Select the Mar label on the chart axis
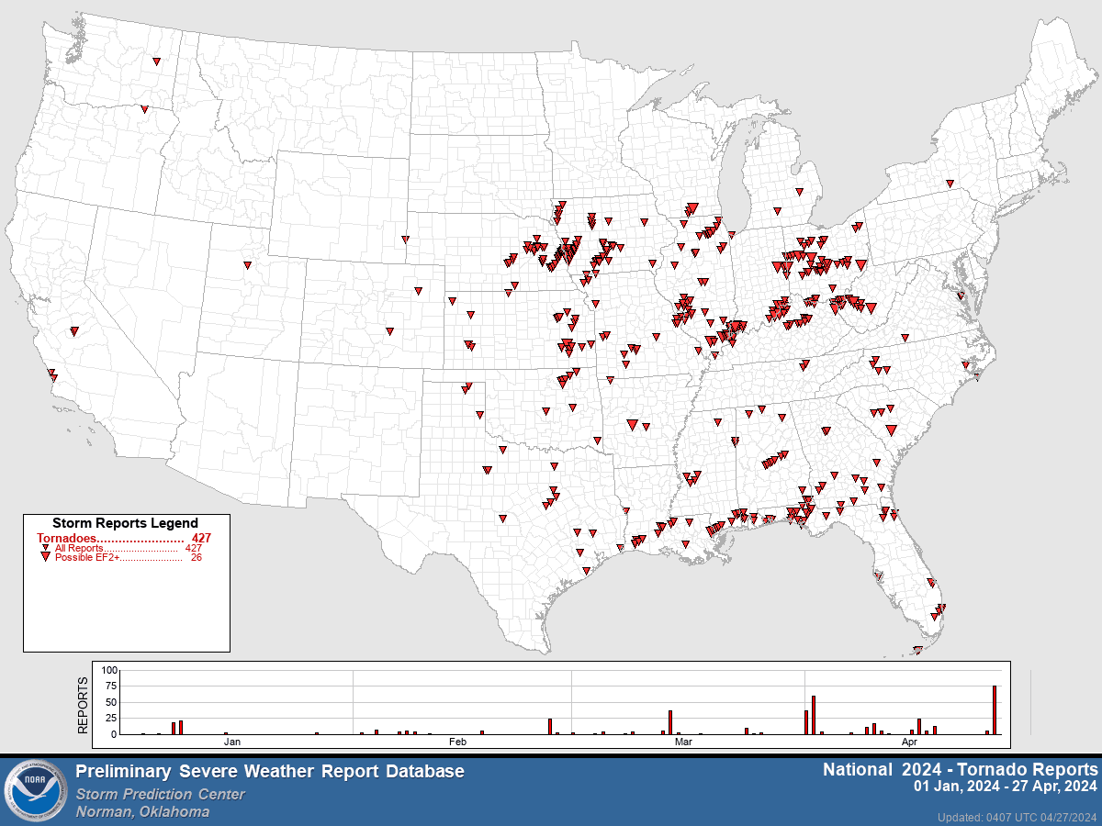Image resolution: width=1102 pixels, height=826 pixels. coord(683,742)
